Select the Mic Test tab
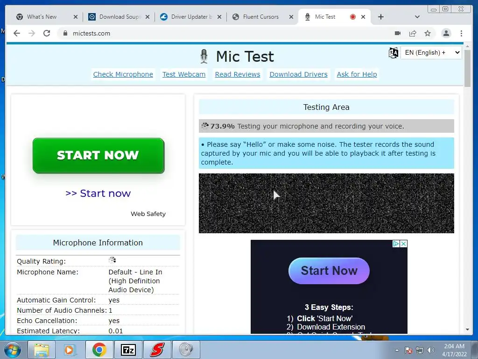The width and height of the screenshot is (478, 359). (325, 17)
